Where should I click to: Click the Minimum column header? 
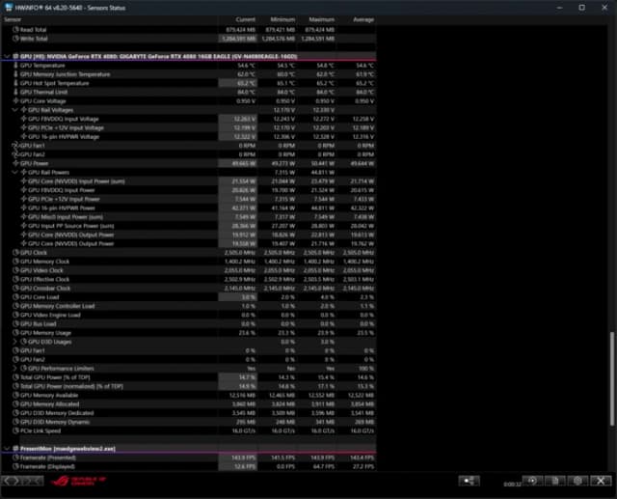point(278,19)
